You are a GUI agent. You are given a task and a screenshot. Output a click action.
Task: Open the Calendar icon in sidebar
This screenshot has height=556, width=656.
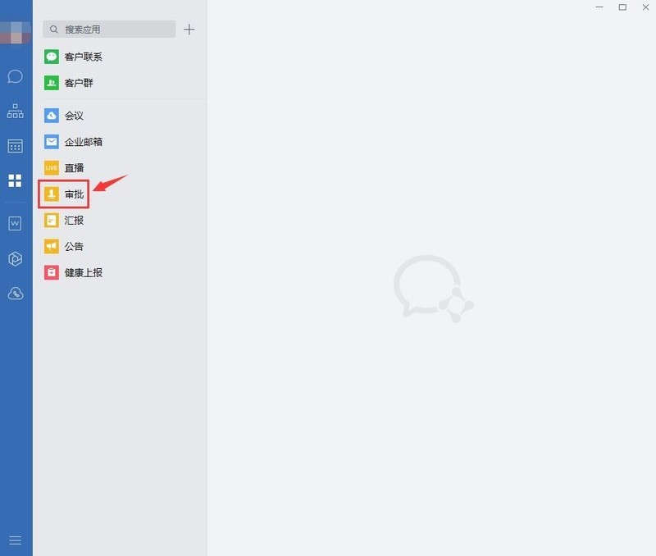15,146
